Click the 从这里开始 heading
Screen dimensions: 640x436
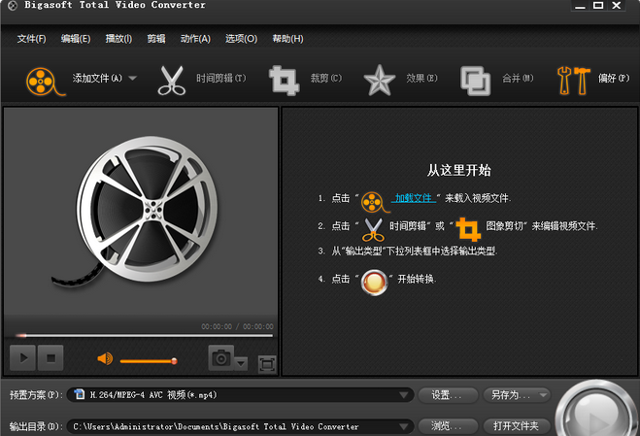459,170
